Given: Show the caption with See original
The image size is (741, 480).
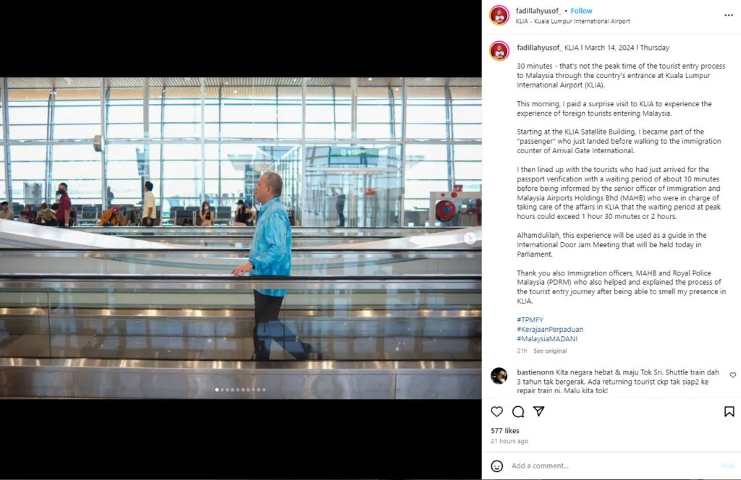Looking at the screenshot, I should 550,351.
